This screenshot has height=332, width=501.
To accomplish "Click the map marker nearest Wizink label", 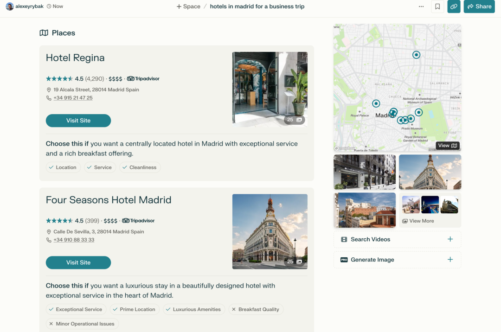I will [418, 112].
